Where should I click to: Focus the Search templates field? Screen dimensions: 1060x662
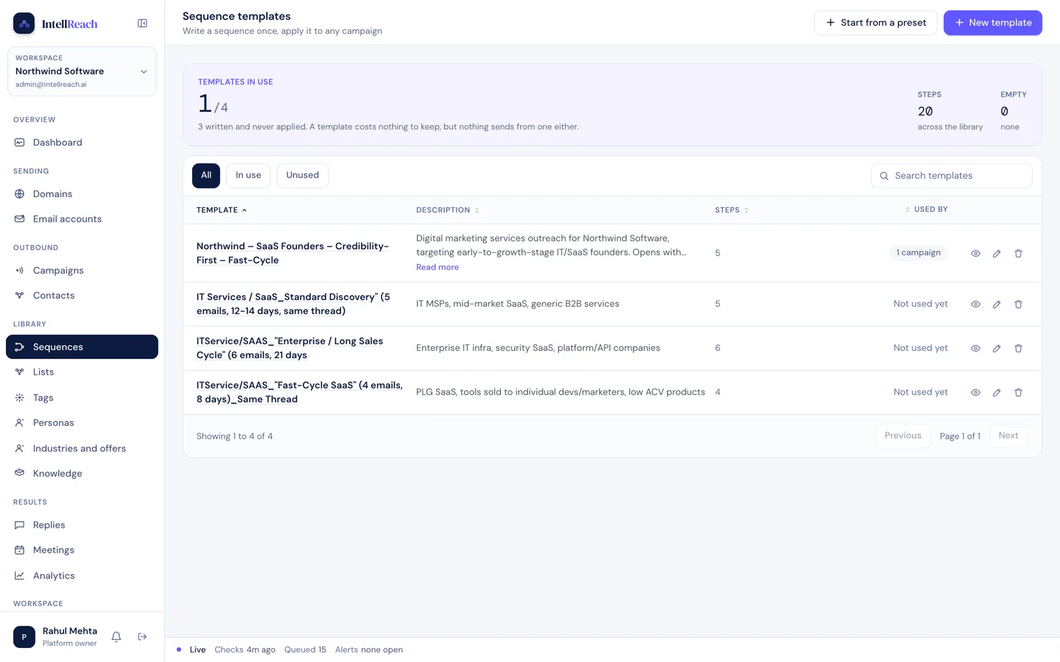click(951, 176)
